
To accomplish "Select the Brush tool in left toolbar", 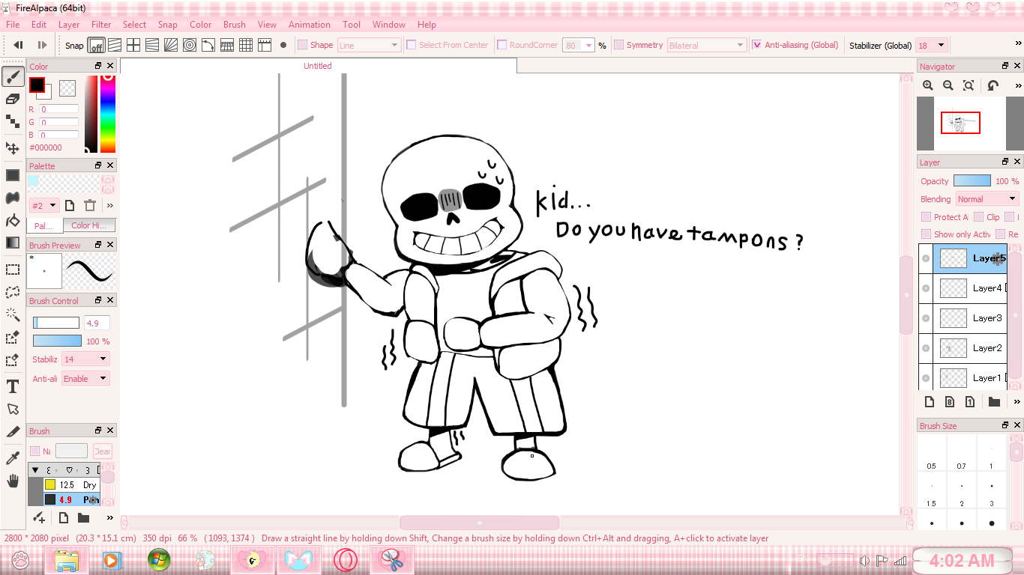I will coord(13,76).
